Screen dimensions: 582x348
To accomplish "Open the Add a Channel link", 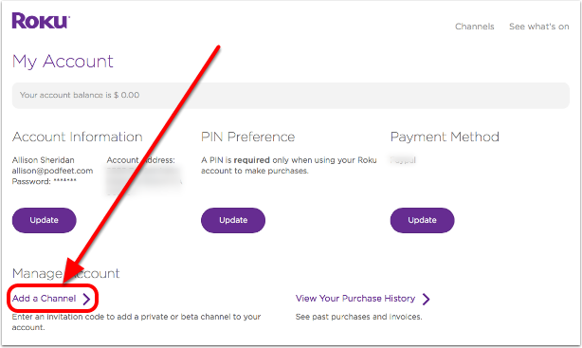I will click(44, 299).
